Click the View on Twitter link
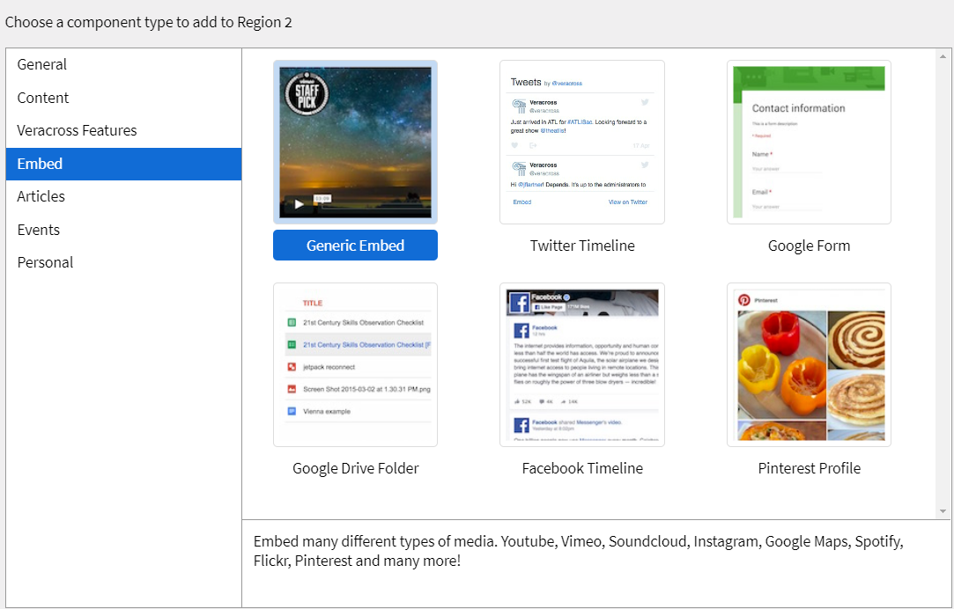Image resolution: width=954 pixels, height=609 pixels. click(627, 202)
